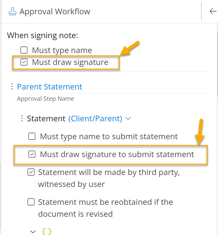Uncheck Must draw signature to submit statement
The height and width of the screenshot is (235, 218).
32,154
